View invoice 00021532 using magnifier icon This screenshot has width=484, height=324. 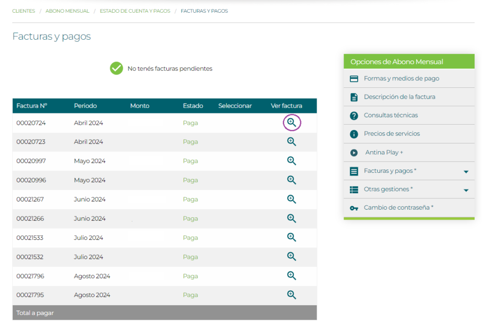(x=292, y=256)
